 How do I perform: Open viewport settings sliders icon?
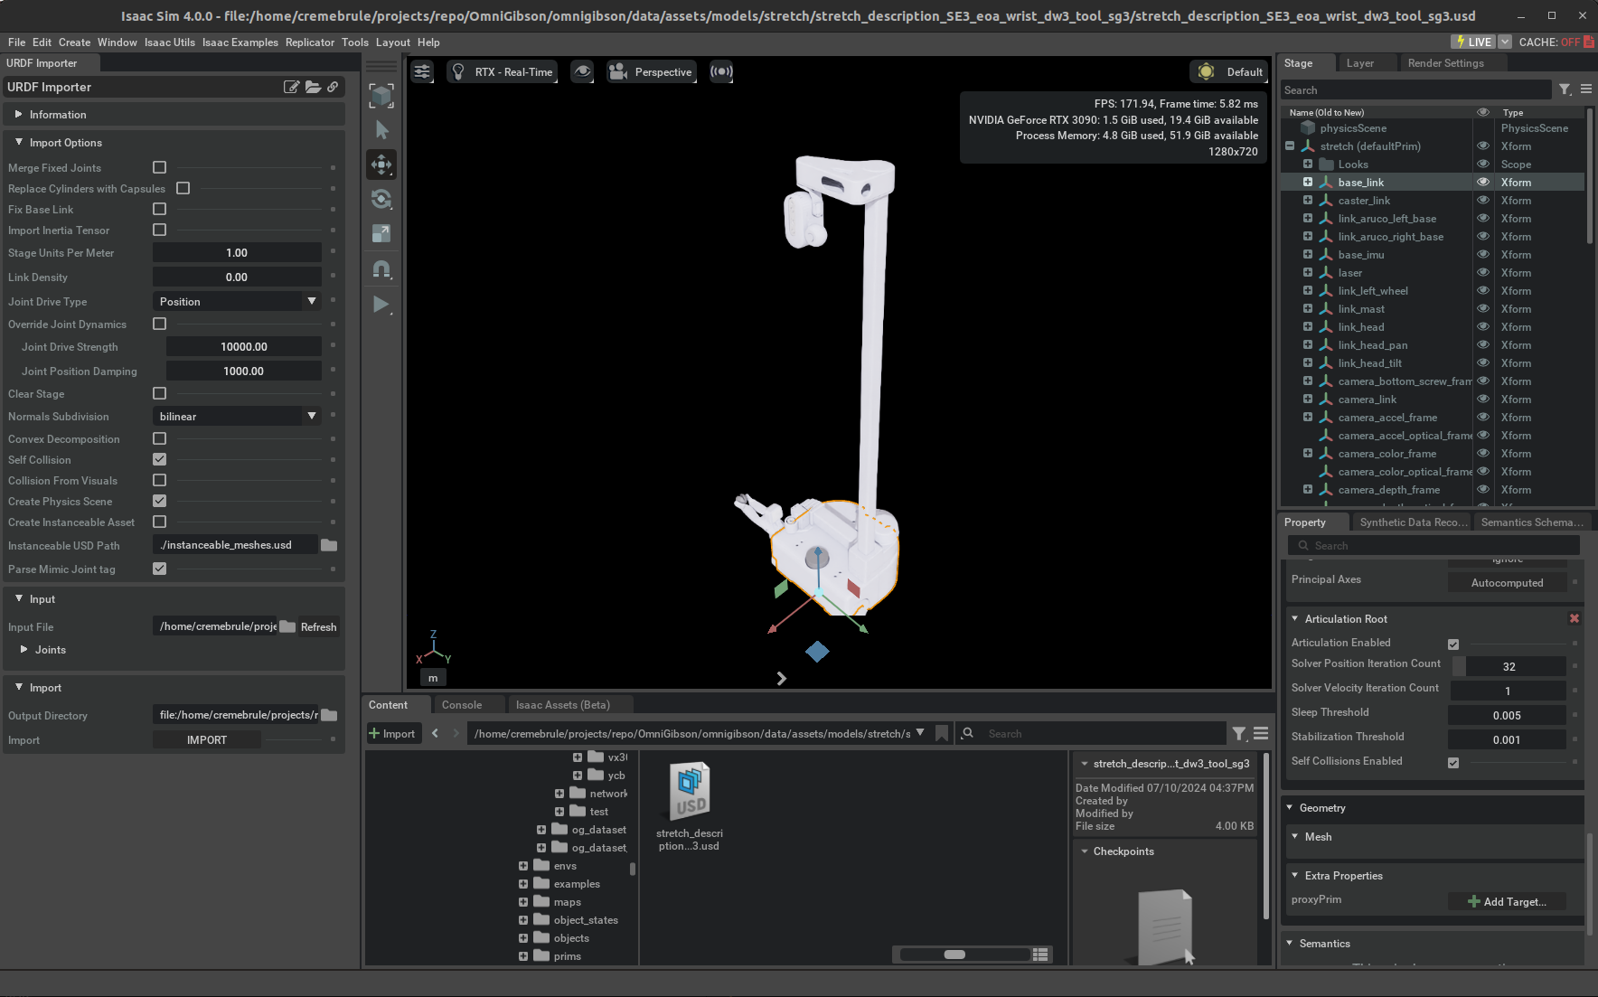coord(422,72)
